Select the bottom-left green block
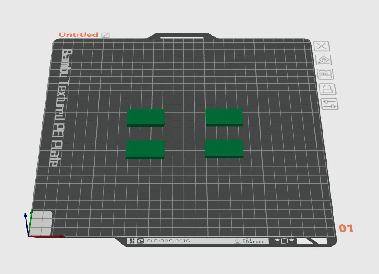 [145, 149]
